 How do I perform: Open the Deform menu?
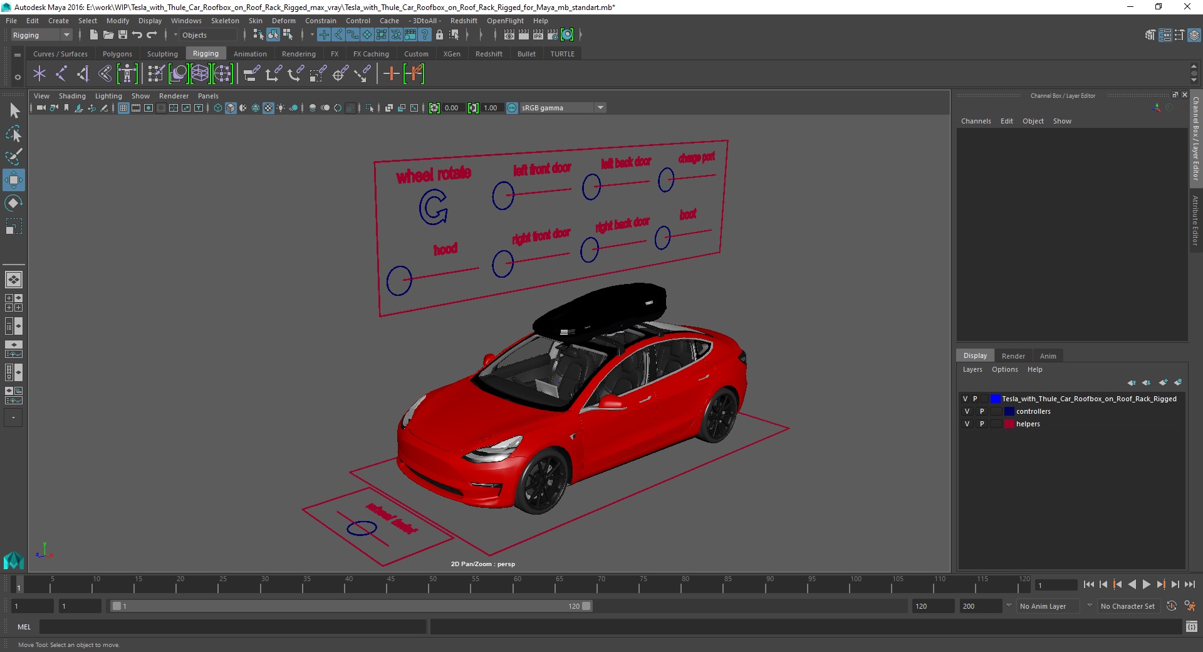click(x=283, y=21)
